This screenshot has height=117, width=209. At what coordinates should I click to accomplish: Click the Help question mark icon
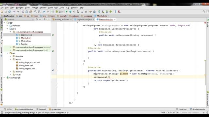pos(115,12)
